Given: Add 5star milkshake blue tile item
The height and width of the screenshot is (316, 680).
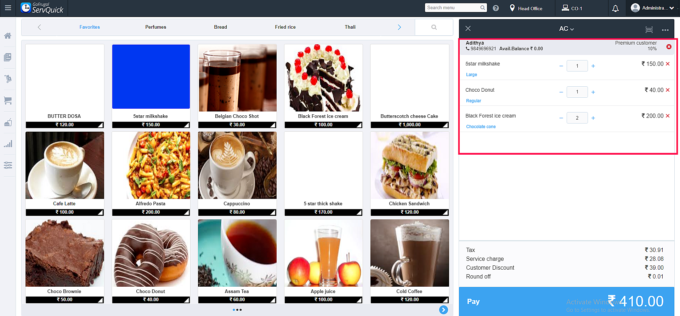Looking at the screenshot, I should pyautogui.click(x=151, y=86).
